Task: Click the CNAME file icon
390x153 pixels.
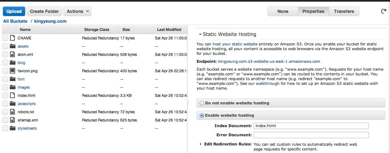Action: click(x=13, y=38)
